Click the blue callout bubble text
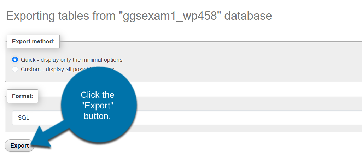362x161 pixels. click(x=98, y=105)
